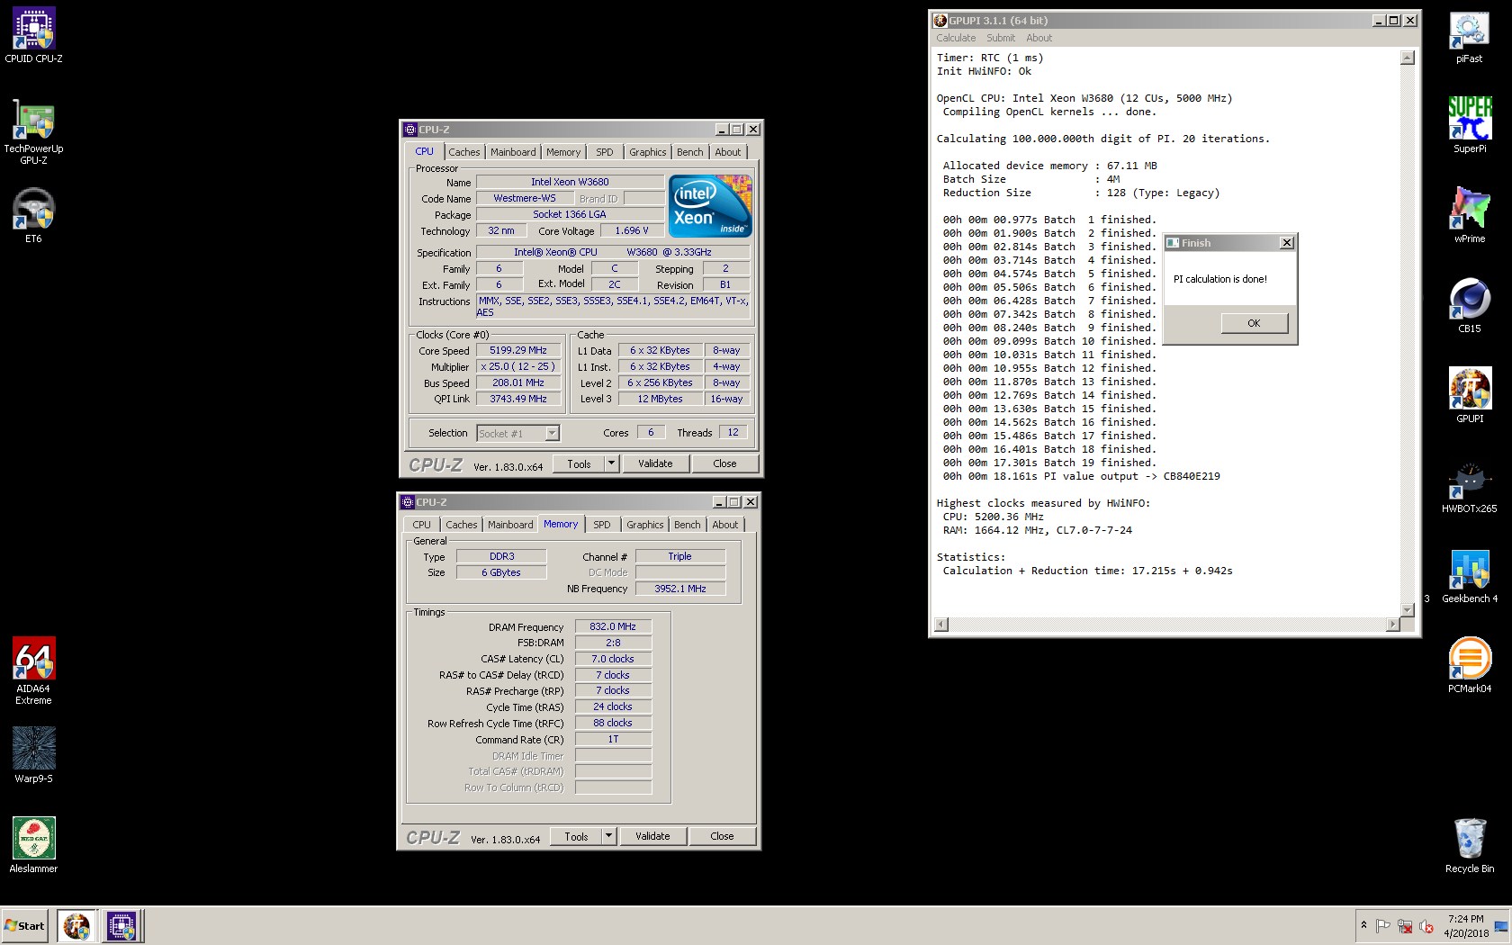Launch the Geekbench 4 desktop shortcut
The width and height of the screenshot is (1512, 945).
(1469, 576)
